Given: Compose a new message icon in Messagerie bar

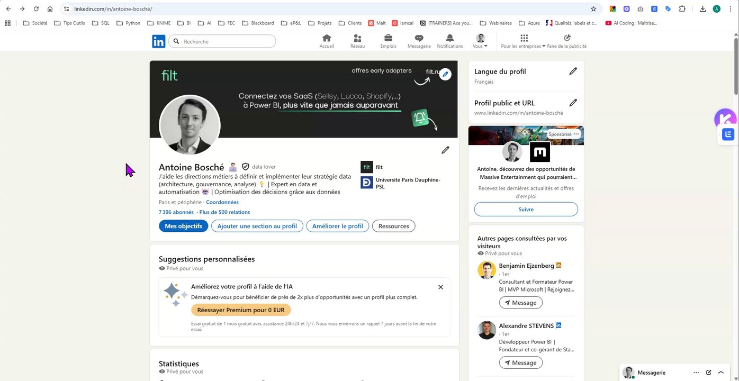Looking at the screenshot, I should [709, 373].
